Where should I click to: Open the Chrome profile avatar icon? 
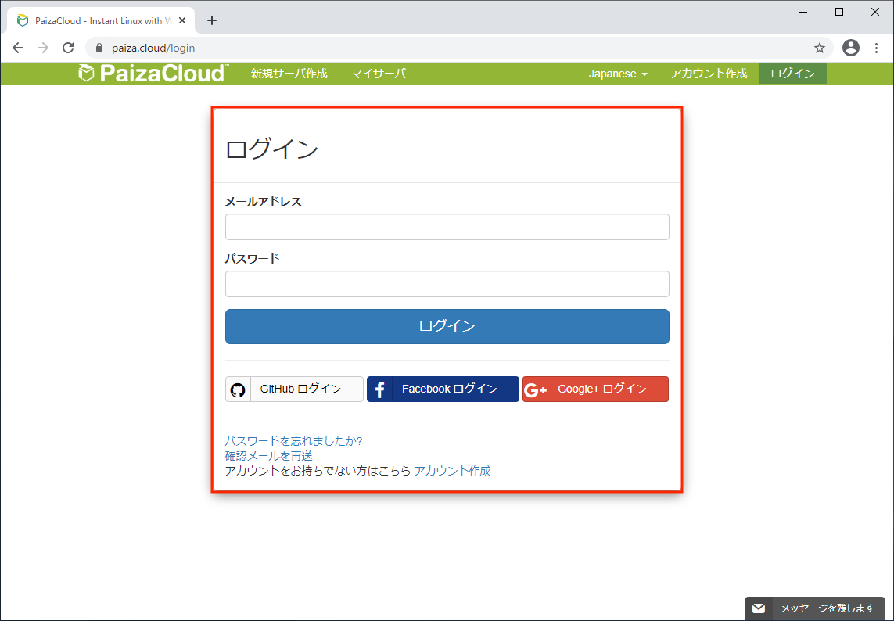click(851, 48)
